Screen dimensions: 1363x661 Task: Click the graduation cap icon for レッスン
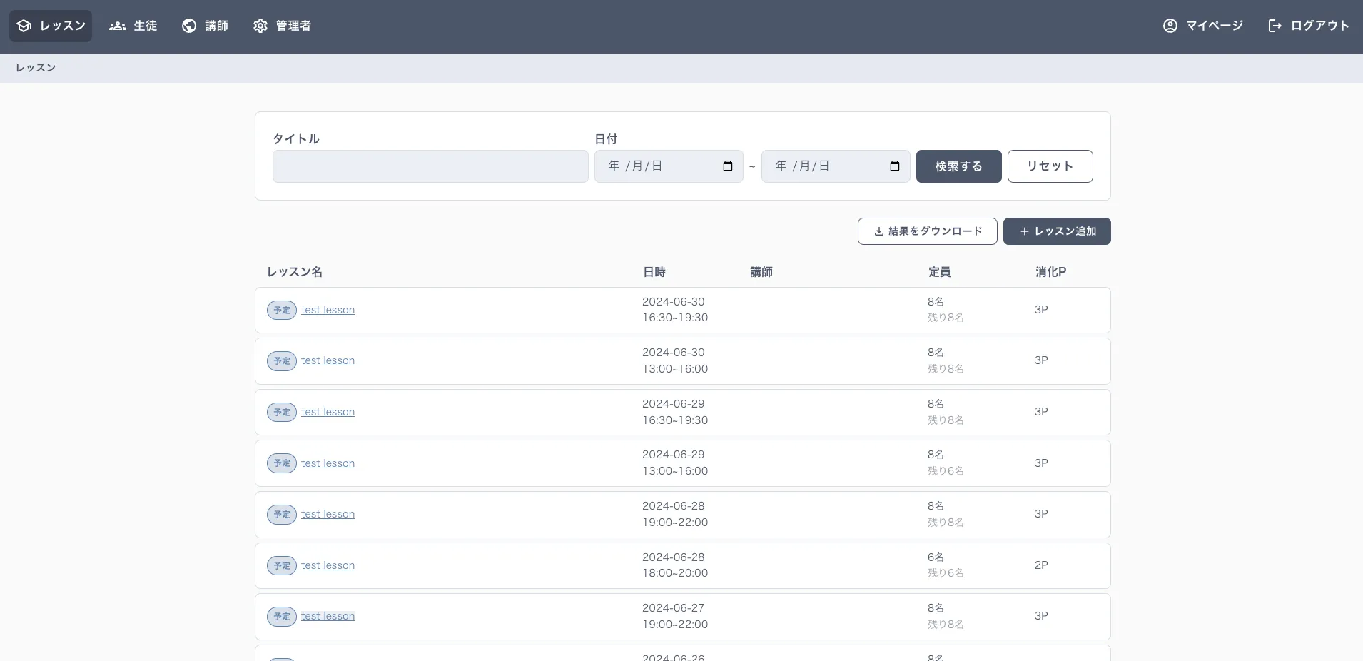(x=24, y=26)
